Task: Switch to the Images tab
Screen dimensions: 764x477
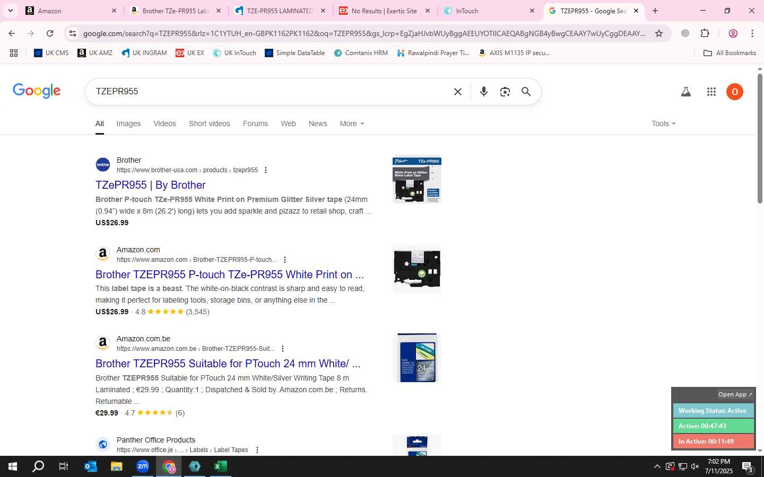Action: 128,123
